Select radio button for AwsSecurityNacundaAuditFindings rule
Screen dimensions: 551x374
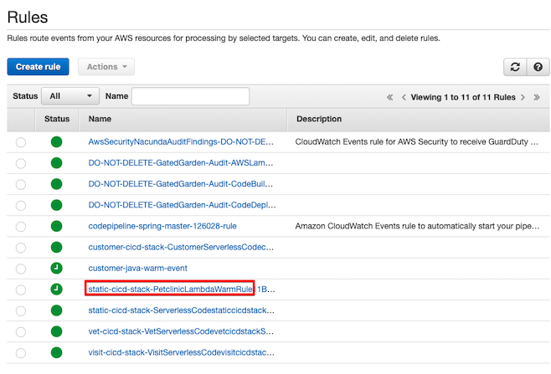[21, 142]
